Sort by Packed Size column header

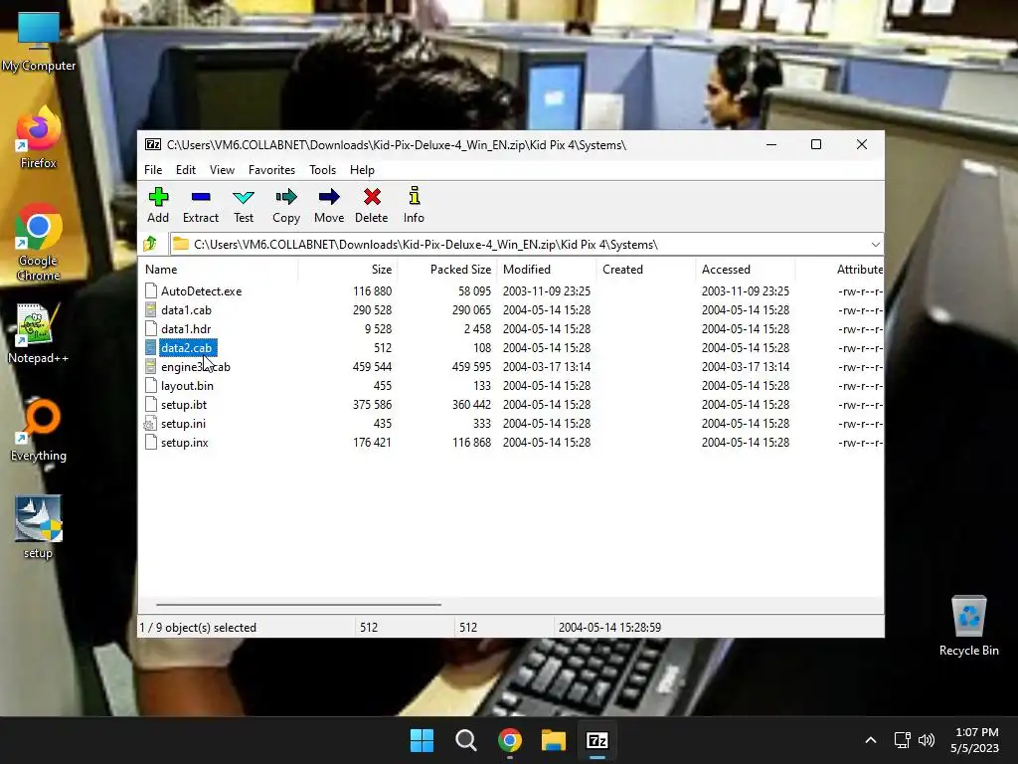447,269
